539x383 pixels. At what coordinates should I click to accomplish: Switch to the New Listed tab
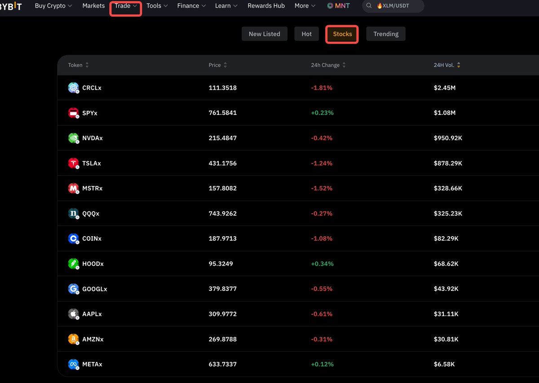coord(265,34)
